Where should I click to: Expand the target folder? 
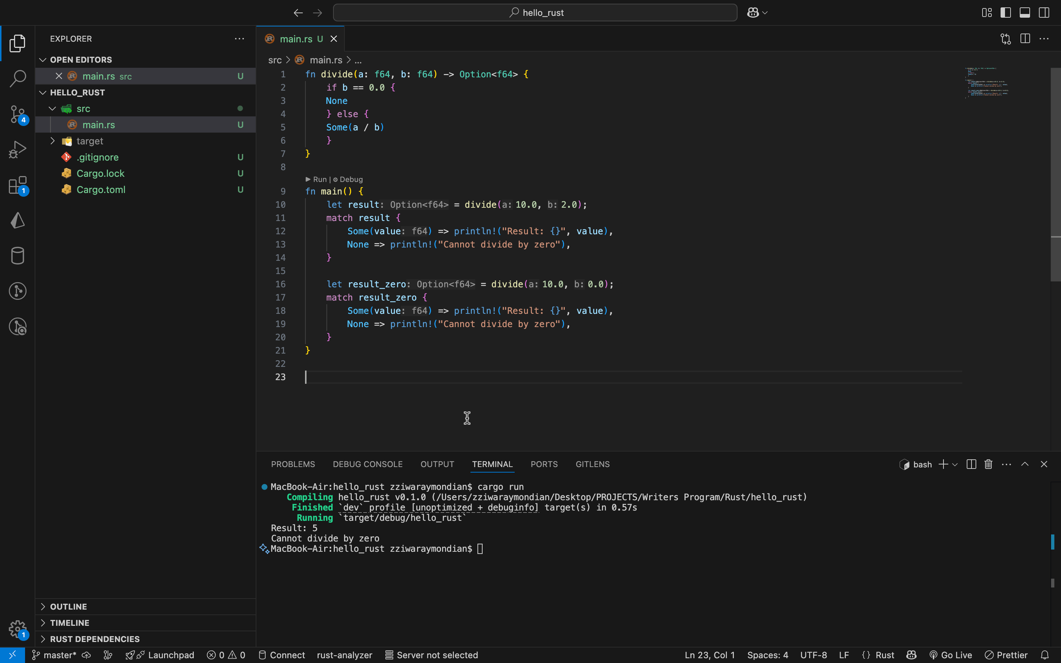(x=90, y=141)
